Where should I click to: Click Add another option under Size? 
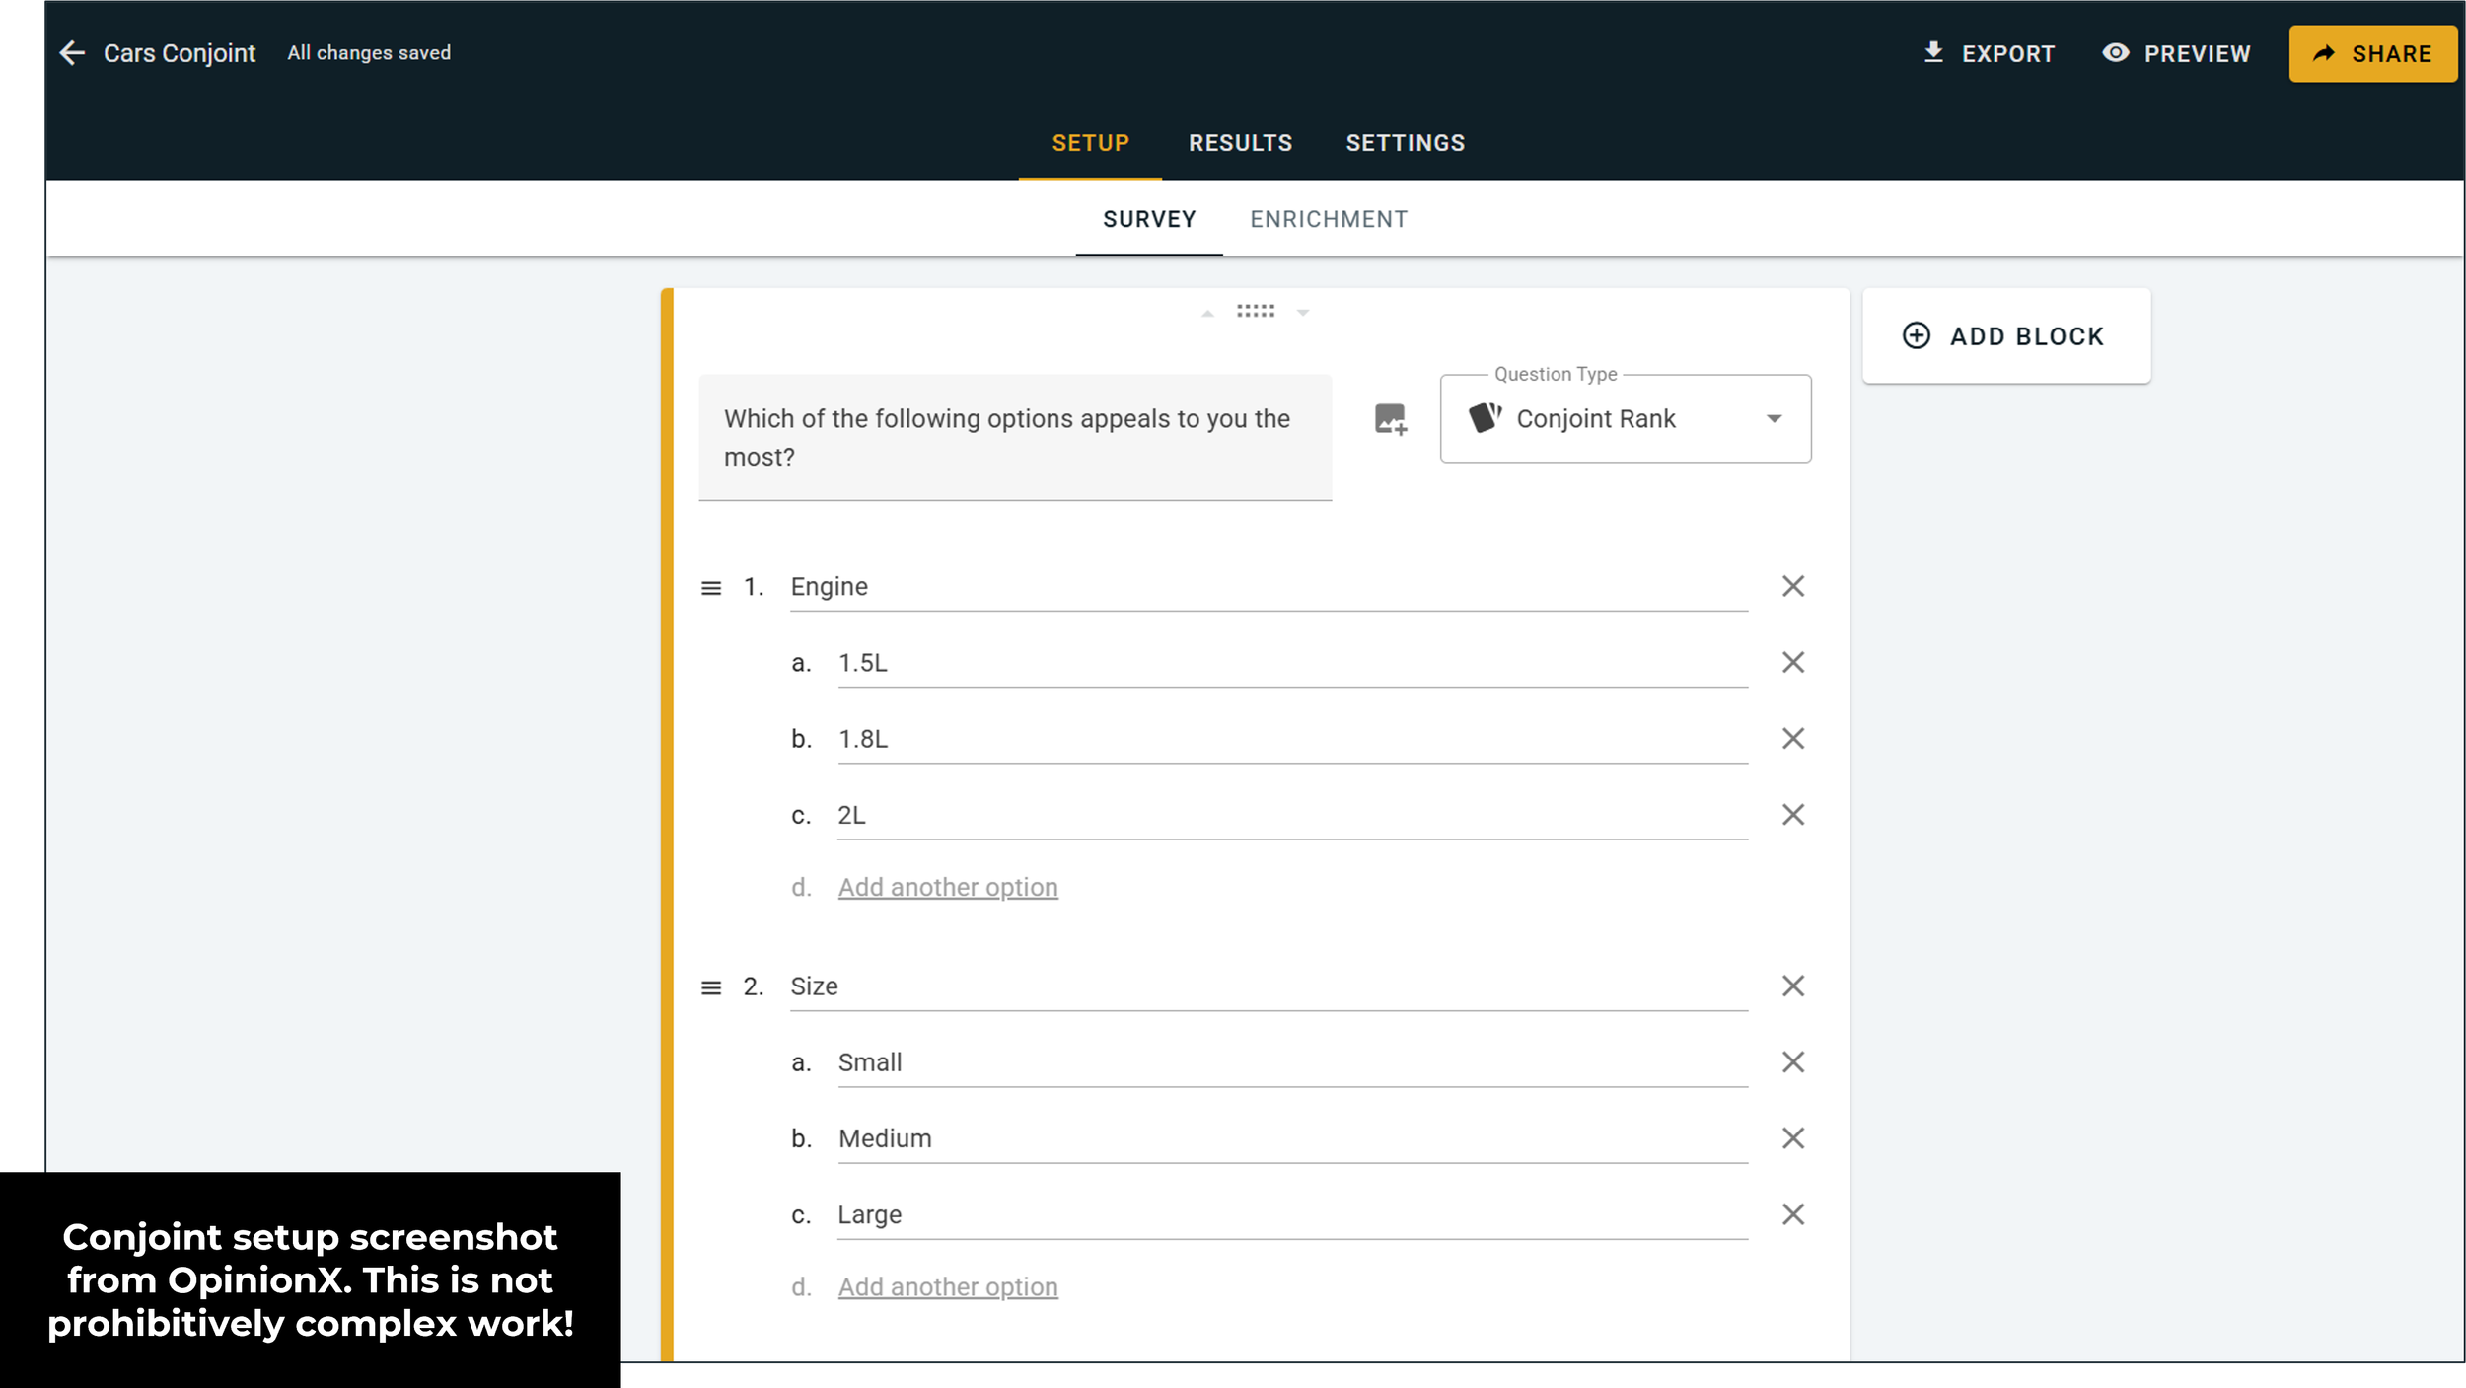tap(948, 1287)
